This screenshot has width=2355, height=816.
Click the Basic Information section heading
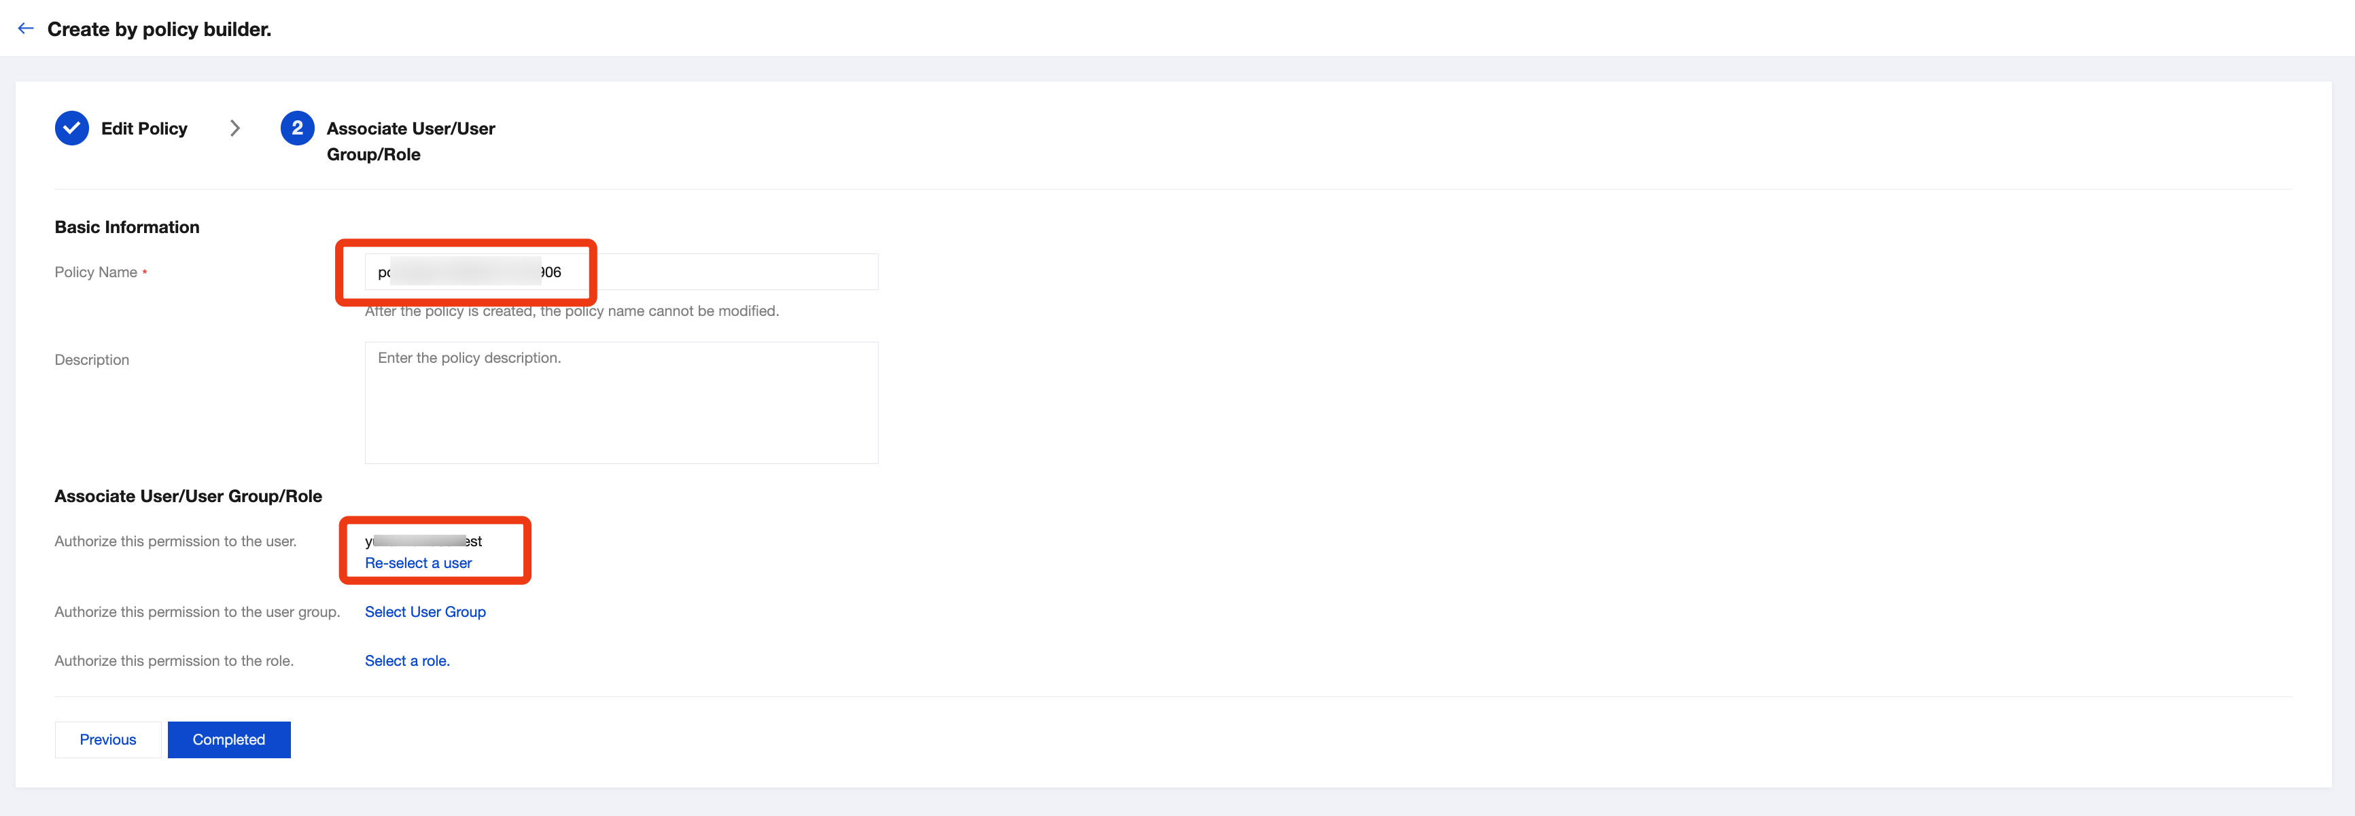tap(127, 228)
